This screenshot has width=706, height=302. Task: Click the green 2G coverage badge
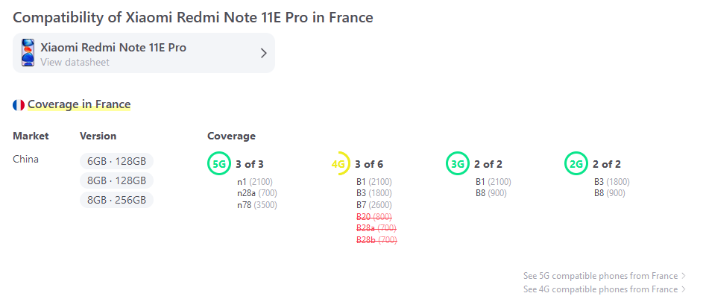coord(576,164)
